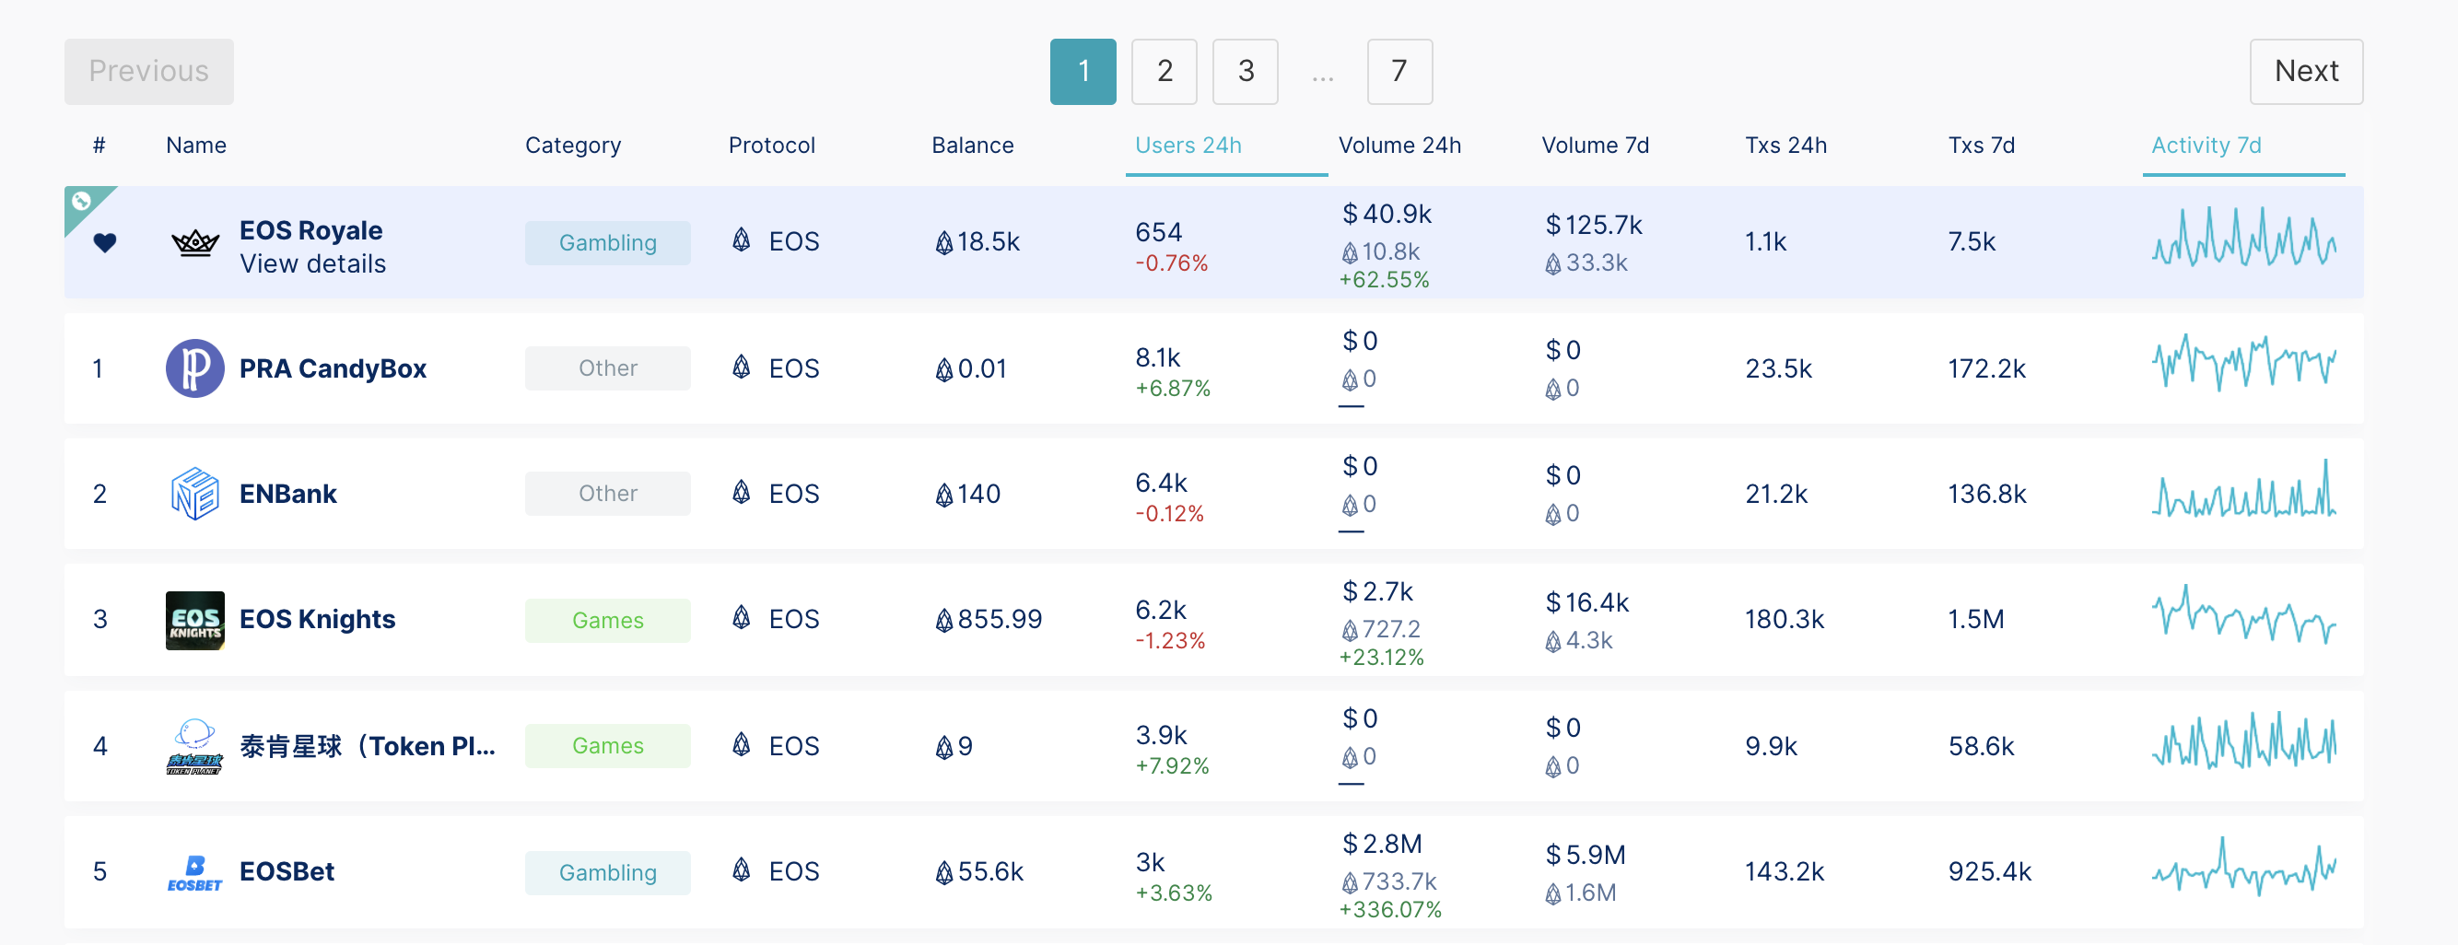Click the Previous page button
Screen dimensions: 2458x945
pos(149,72)
